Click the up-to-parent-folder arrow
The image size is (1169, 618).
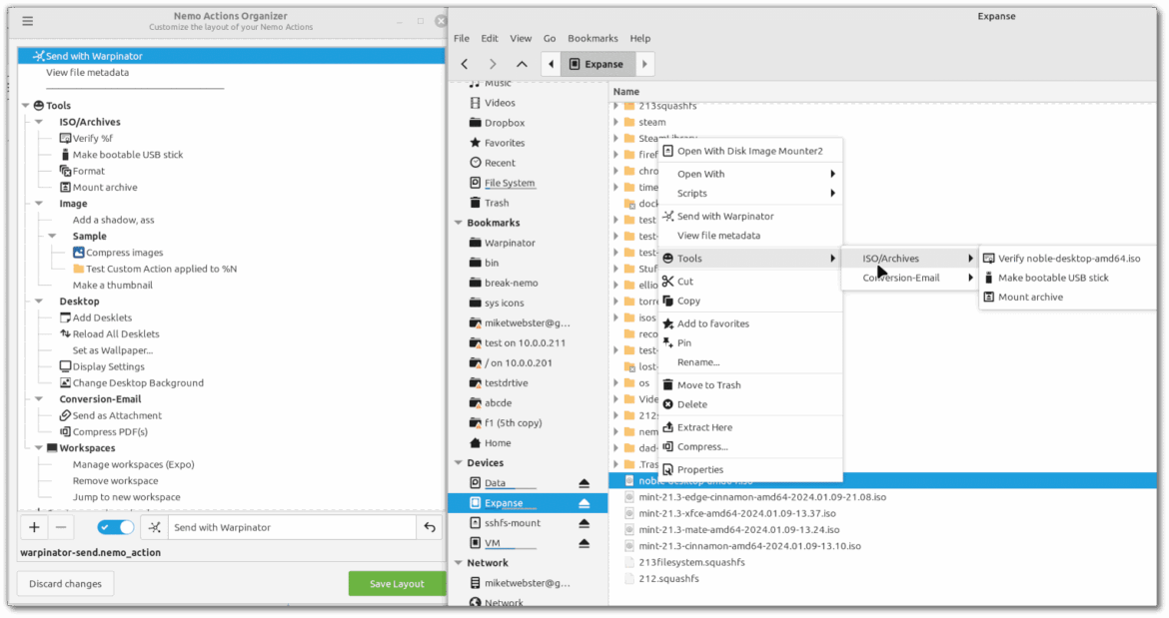pyautogui.click(x=521, y=63)
